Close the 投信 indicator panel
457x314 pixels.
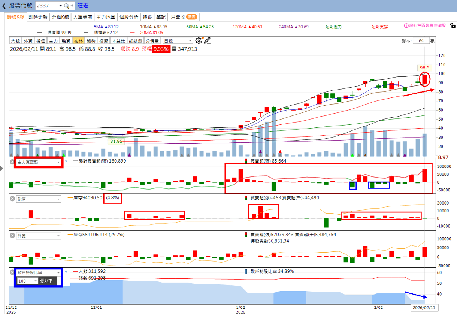pos(12,199)
